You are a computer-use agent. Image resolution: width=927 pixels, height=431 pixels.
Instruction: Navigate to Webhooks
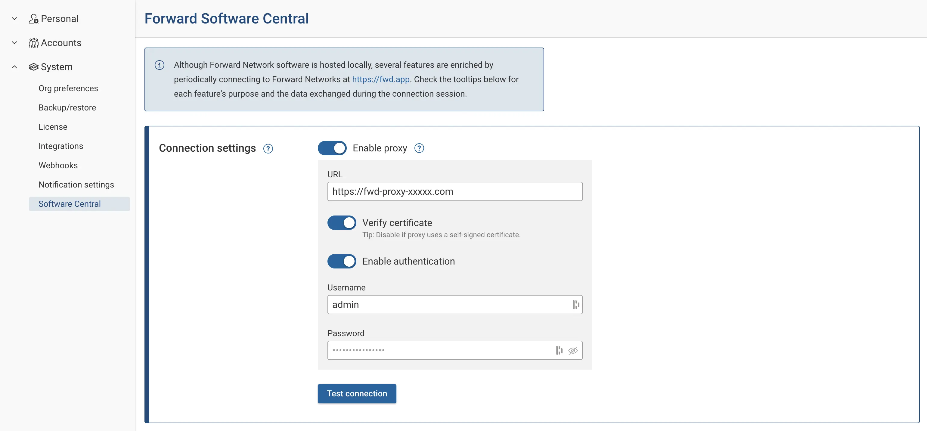click(58, 166)
